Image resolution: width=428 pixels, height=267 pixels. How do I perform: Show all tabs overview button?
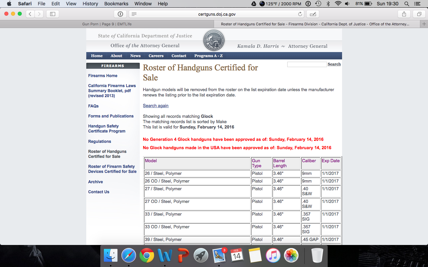click(x=419, y=14)
